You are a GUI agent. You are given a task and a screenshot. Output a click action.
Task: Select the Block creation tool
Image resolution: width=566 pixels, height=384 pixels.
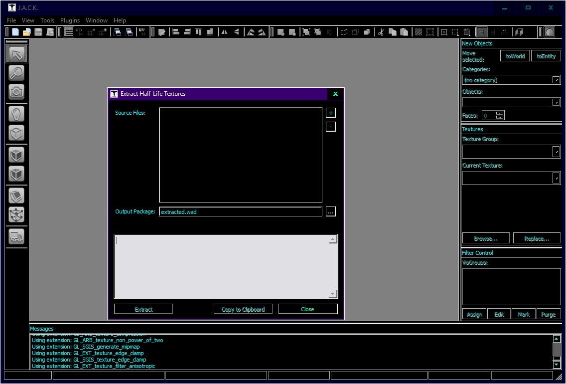click(x=16, y=133)
